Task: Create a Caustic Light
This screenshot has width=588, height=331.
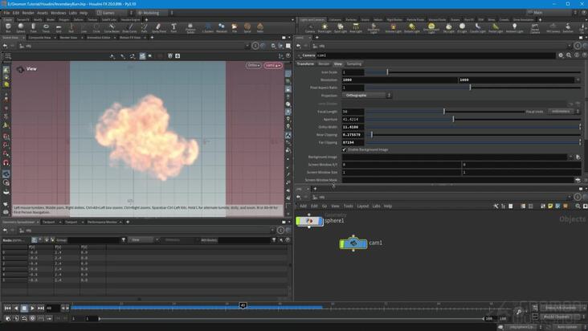Action: click(x=477, y=28)
